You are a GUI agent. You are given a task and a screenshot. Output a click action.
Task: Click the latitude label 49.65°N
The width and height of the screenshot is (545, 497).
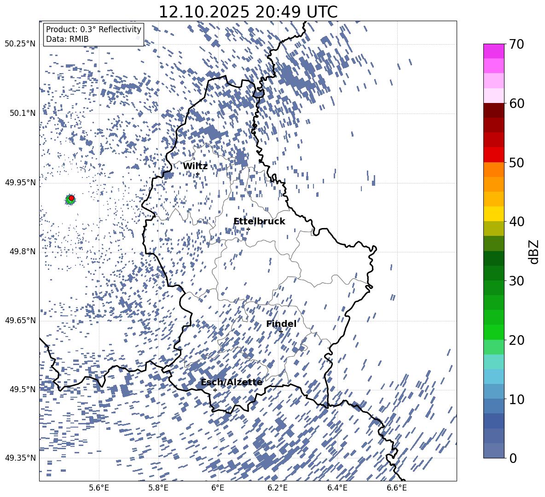(20, 320)
